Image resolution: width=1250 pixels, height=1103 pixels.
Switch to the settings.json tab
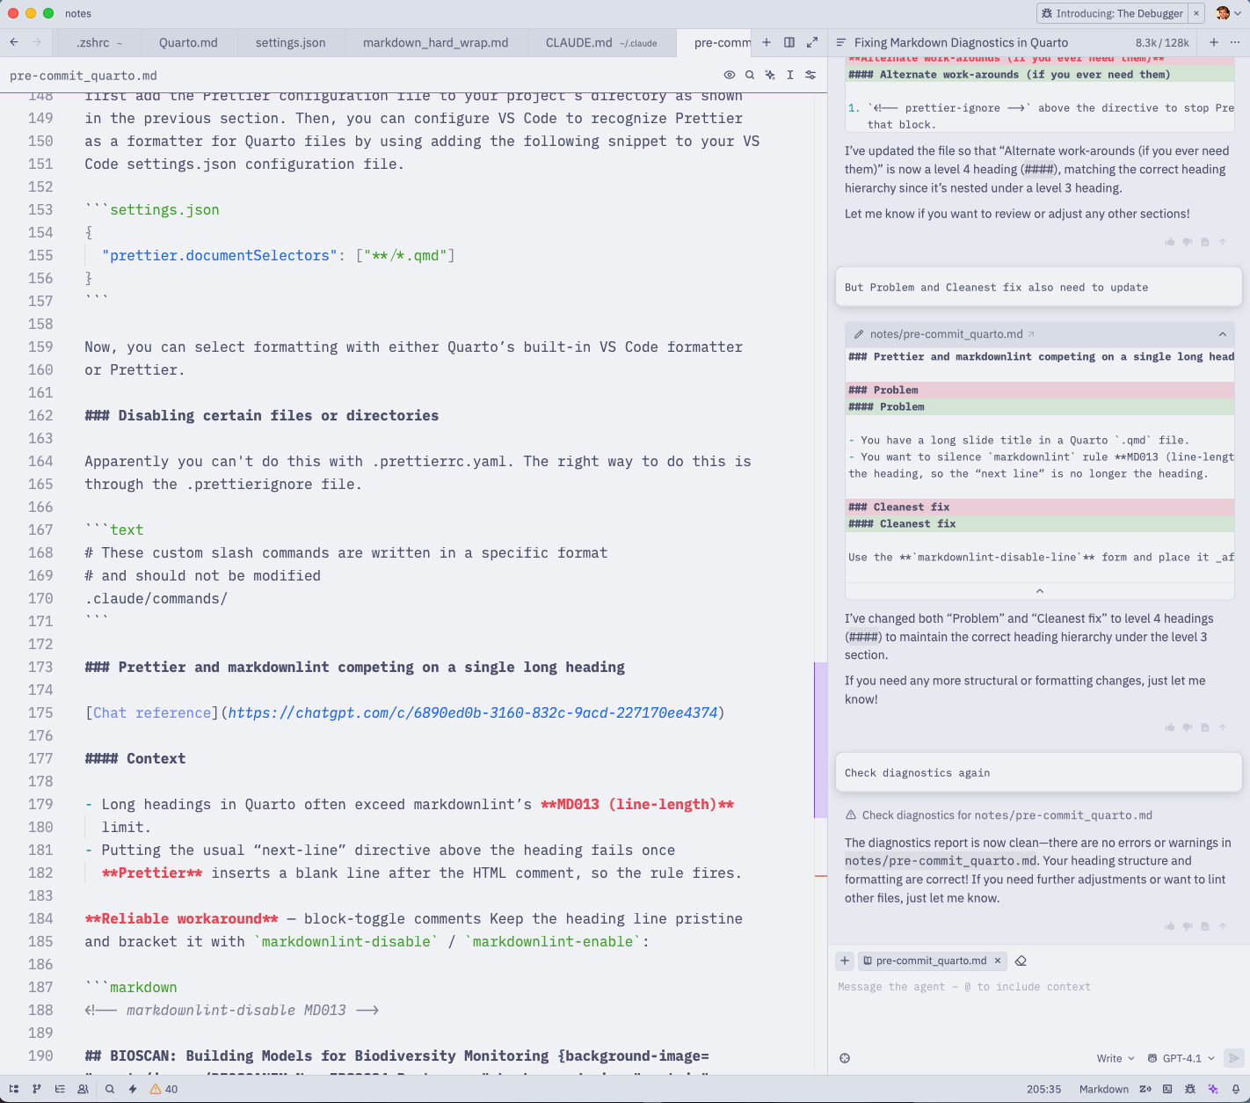pyautogui.click(x=290, y=42)
